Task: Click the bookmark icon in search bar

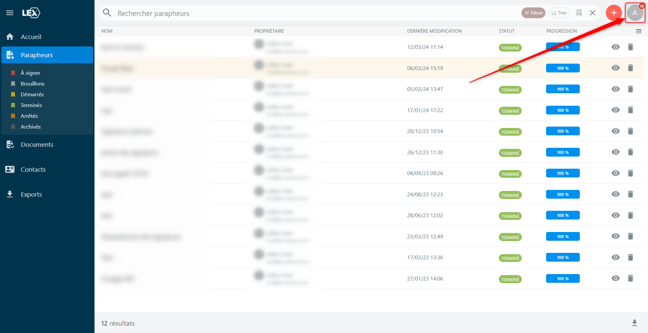Action: 579,13
